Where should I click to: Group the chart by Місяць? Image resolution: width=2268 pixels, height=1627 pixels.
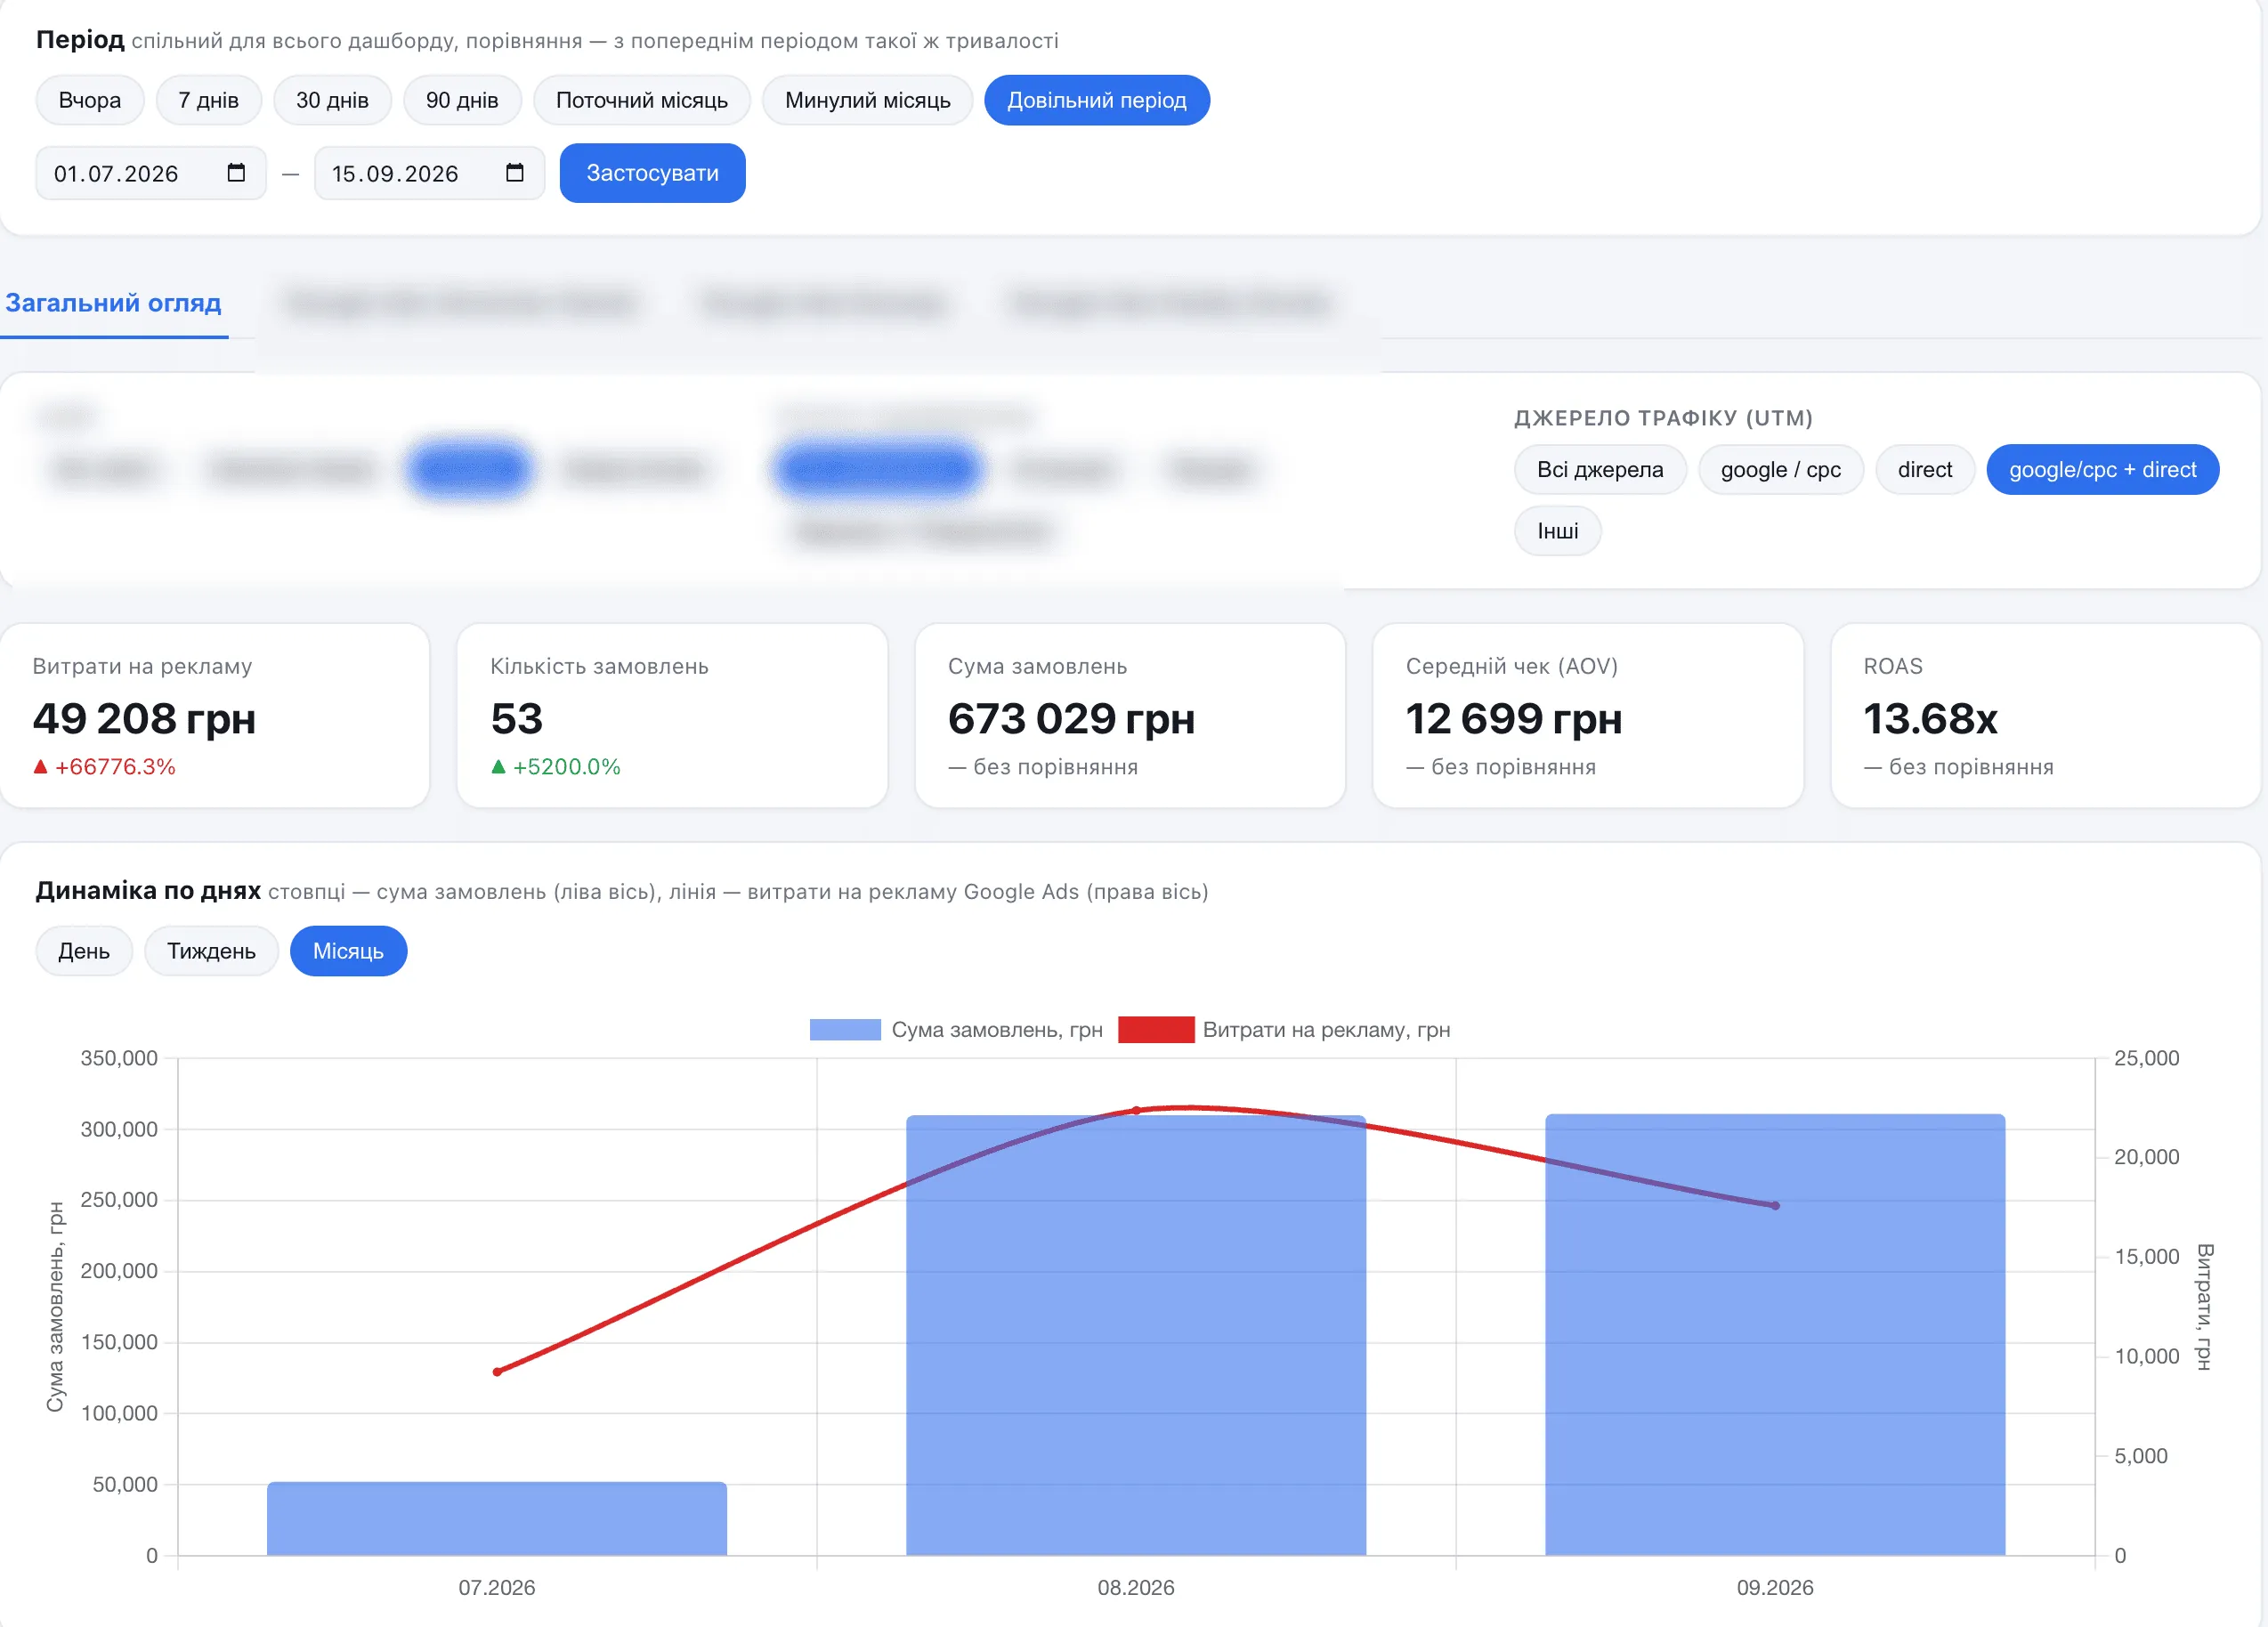coord(348,951)
